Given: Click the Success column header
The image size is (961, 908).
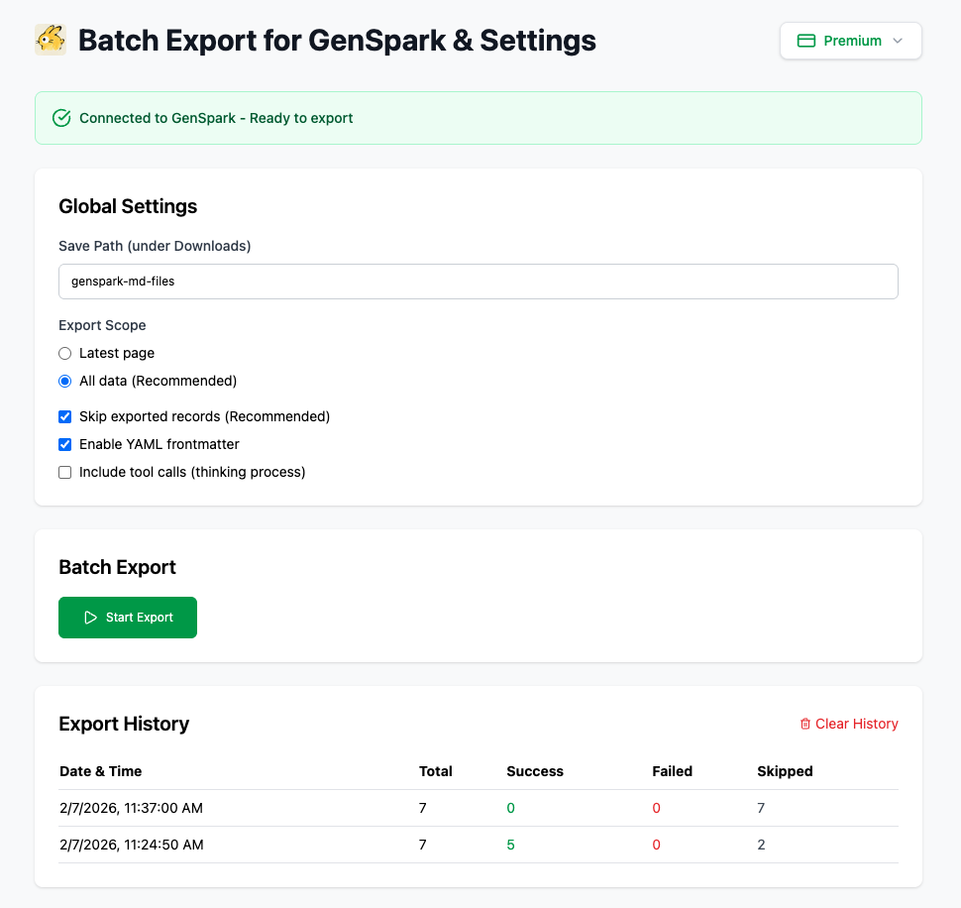Looking at the screenshot, I should pos(534,771).
